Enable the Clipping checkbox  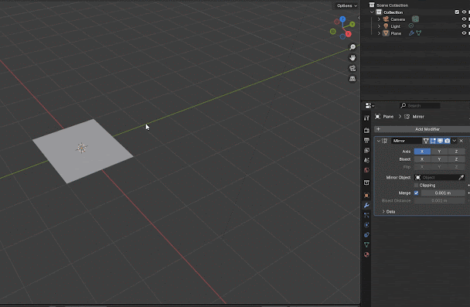[x=416, y=186]
